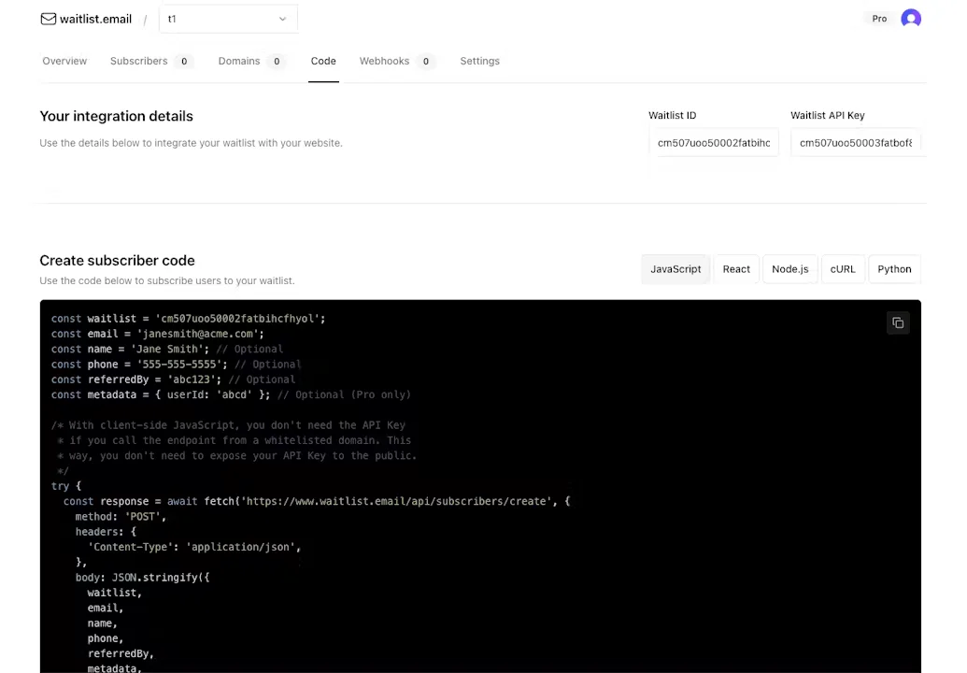Open the t1 waitlist selector dropdown
Image resolution: width=967 pixels, height=673 pixels.
[x=227, y=19]
